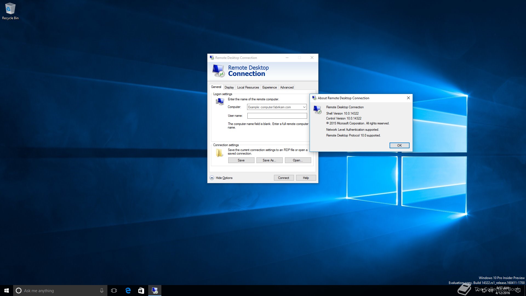This screenshot has width=526, height=296.
Task: Click the About dialog title bar icon
Action: (314, 98)
